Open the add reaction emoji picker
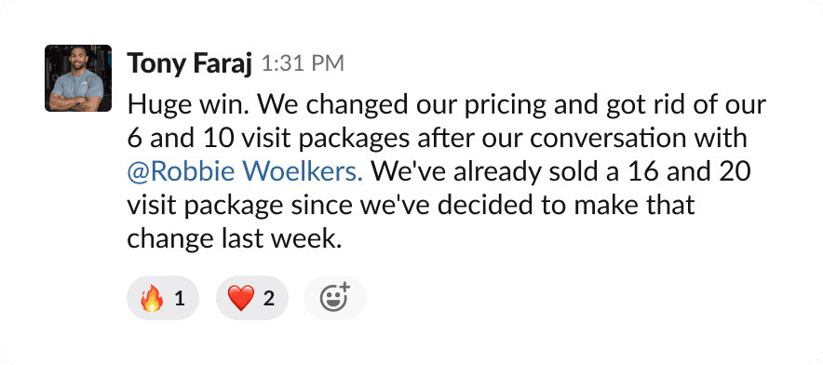This screenshot has width=823, height=365. pos(334,298)
